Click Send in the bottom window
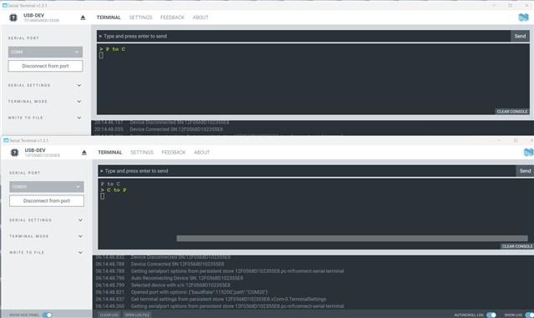Screen dimensions: 534x318 click(x=525, y=171)
